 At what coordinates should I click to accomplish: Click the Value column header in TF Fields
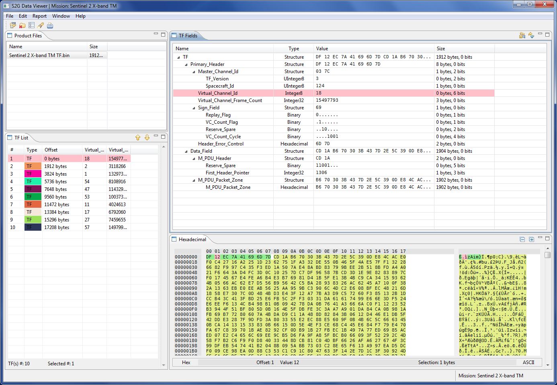pyautogui.click(x=322, y=48)
